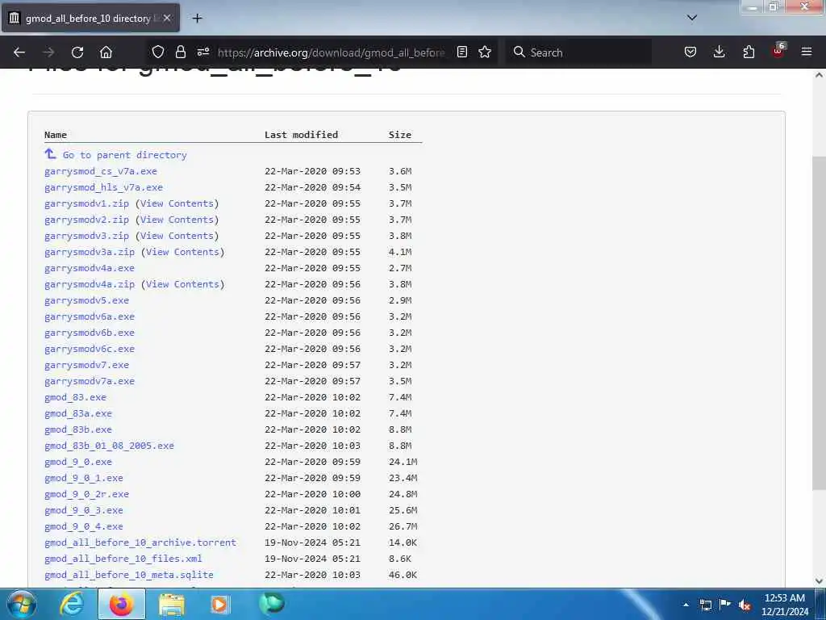Click the page vertical scrollbar thumb
This screenshot has height=620, width=826.
[819, 323]
